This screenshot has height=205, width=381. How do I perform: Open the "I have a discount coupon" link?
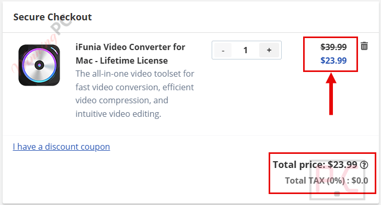coord(62,147)
